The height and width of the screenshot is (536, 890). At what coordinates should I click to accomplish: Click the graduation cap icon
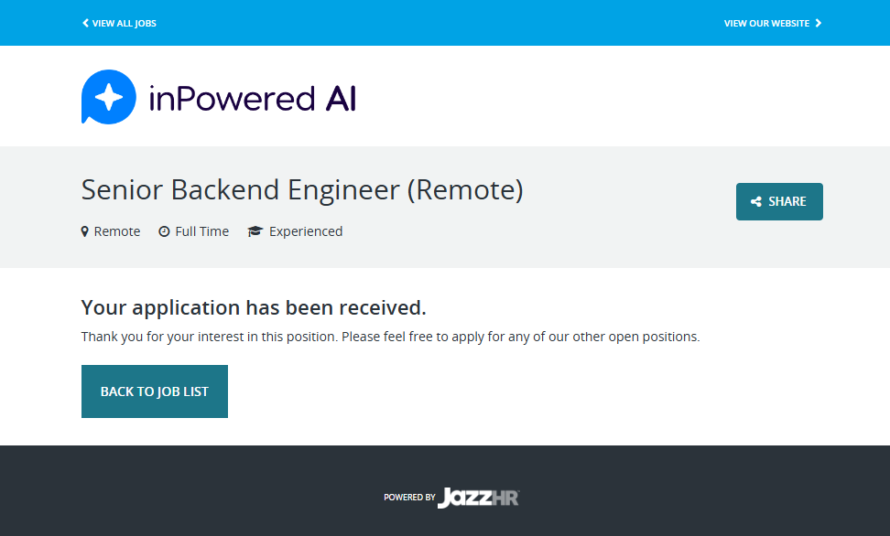[x=255, y=231]
